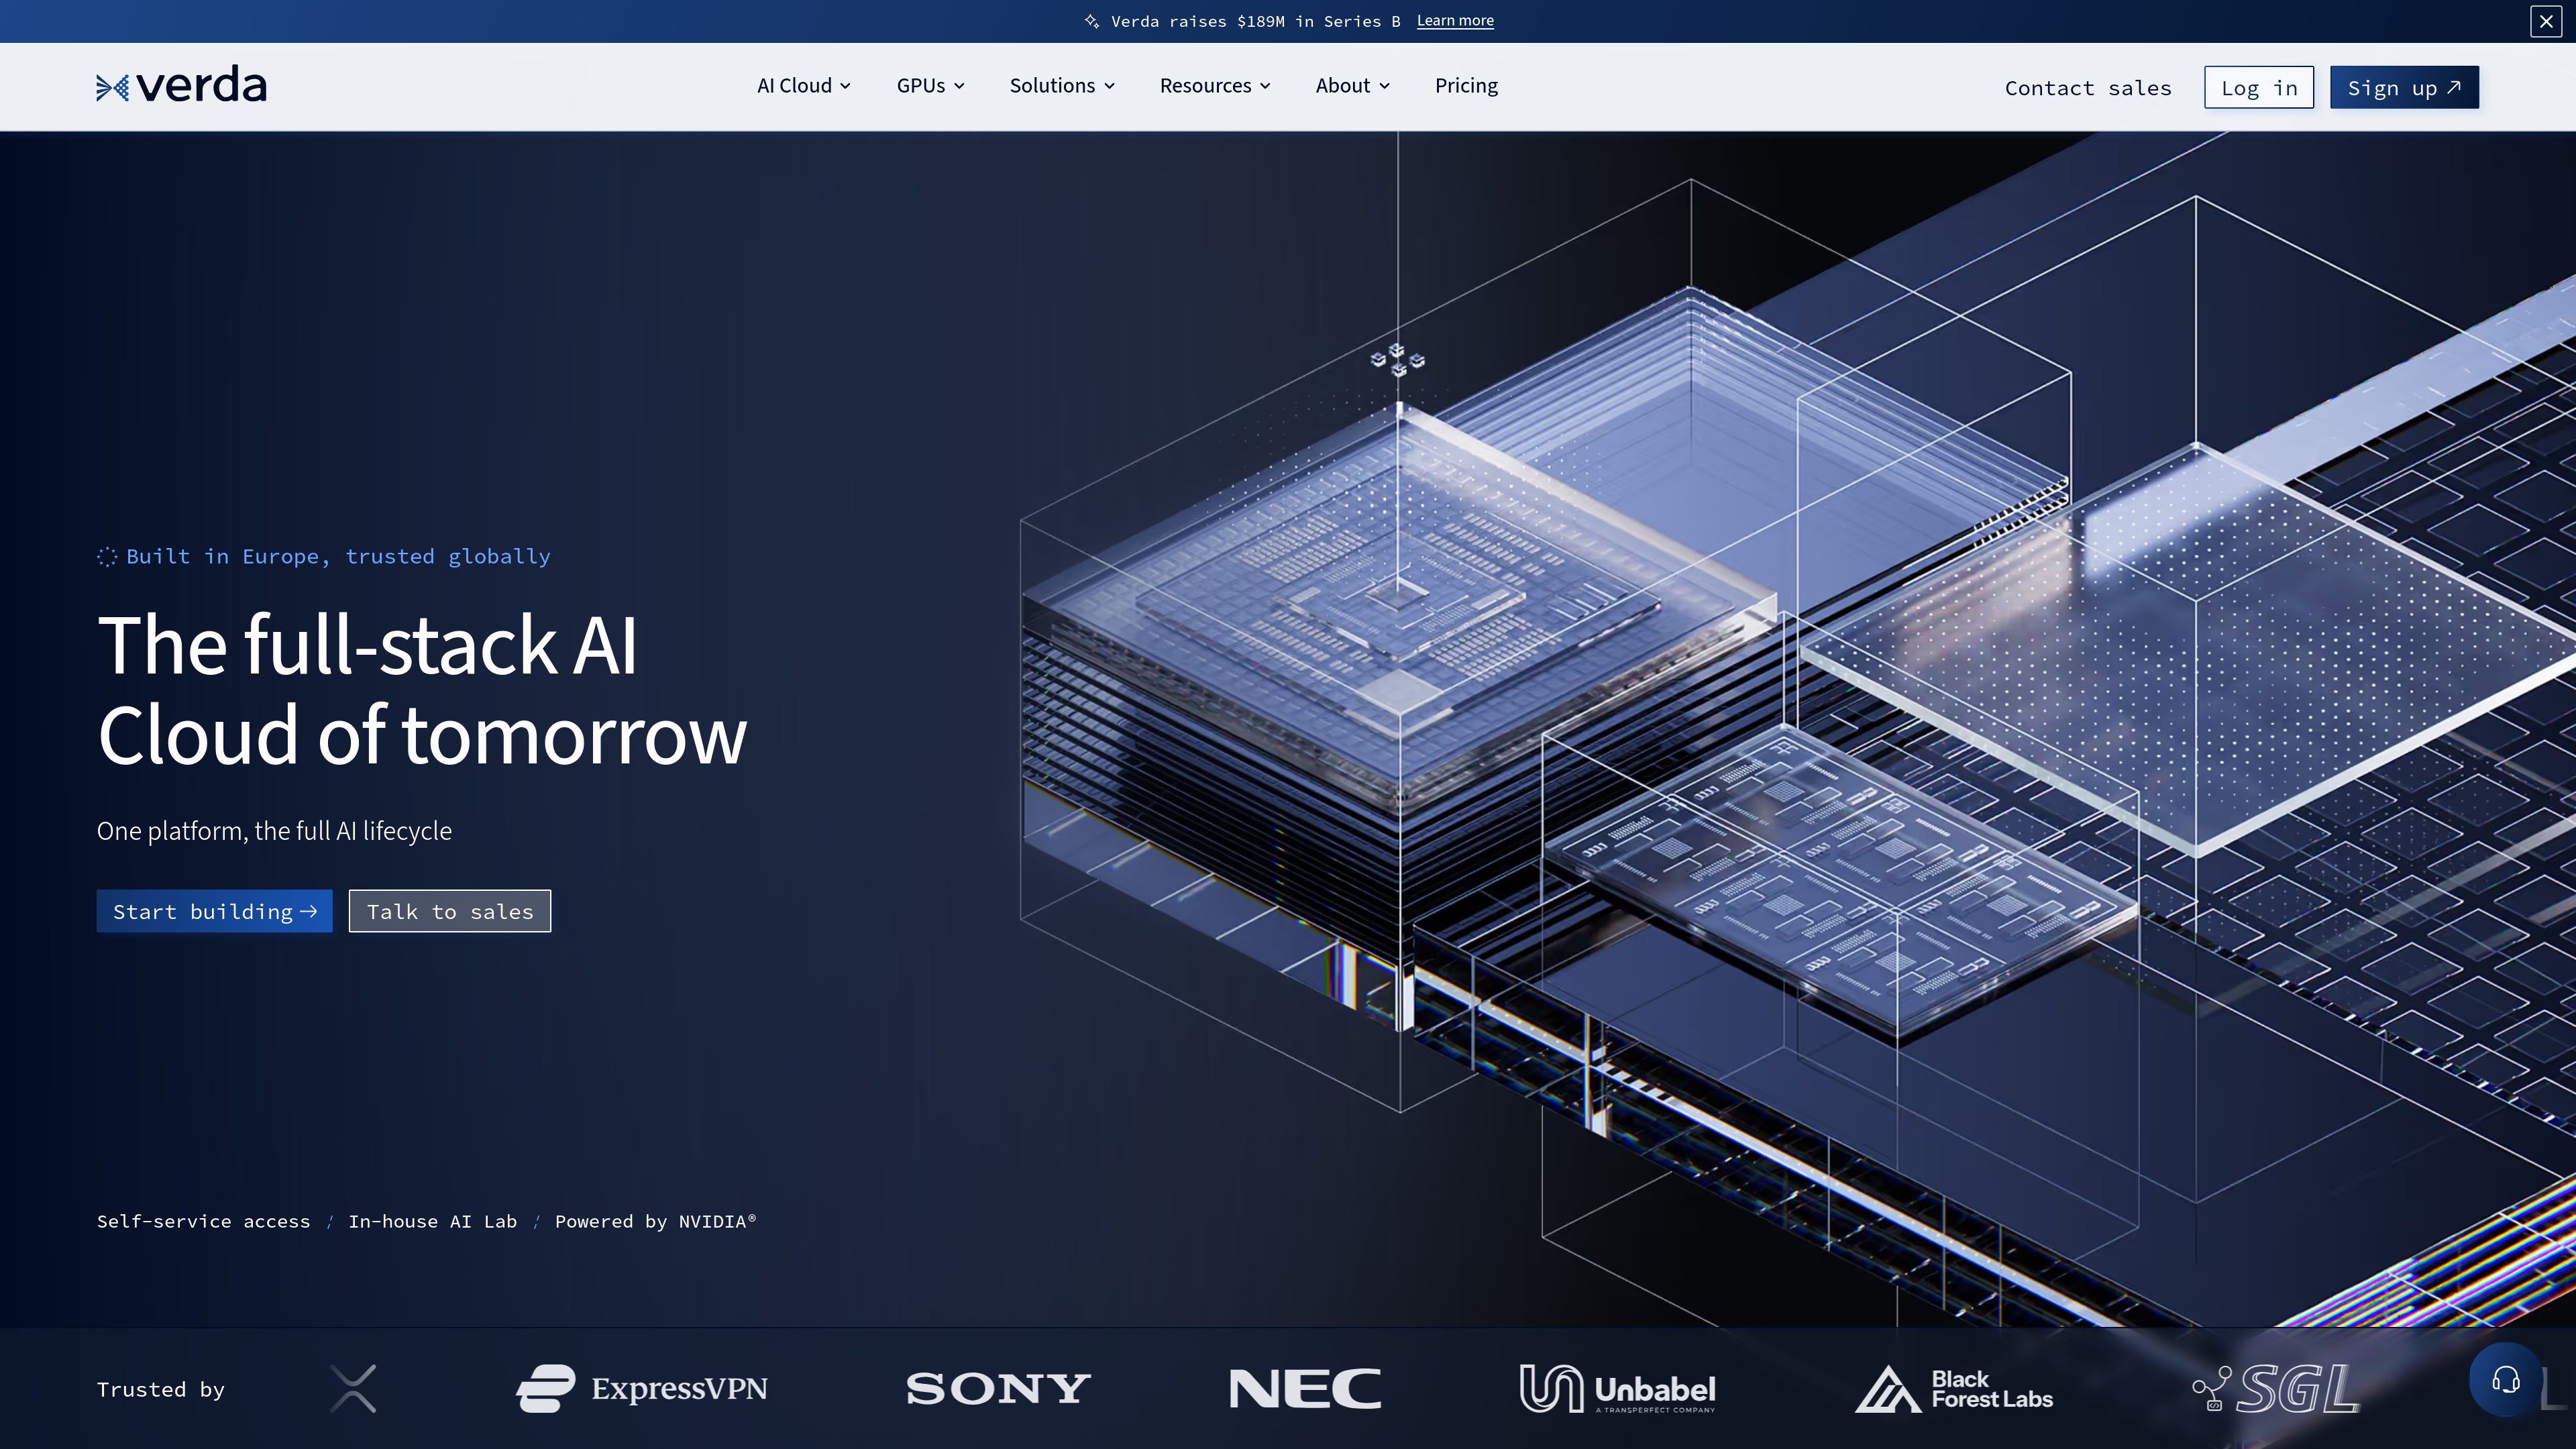The image size is (2576, 1449).
Task: Open the Solutions dropdown
Action: pos(1062,86)
